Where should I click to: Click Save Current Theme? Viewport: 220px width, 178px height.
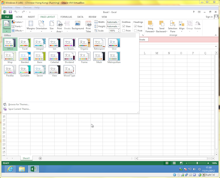[x=19, y=109]
